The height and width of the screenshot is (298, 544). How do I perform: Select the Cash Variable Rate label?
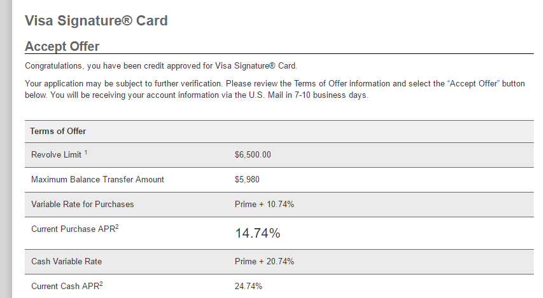66,262
